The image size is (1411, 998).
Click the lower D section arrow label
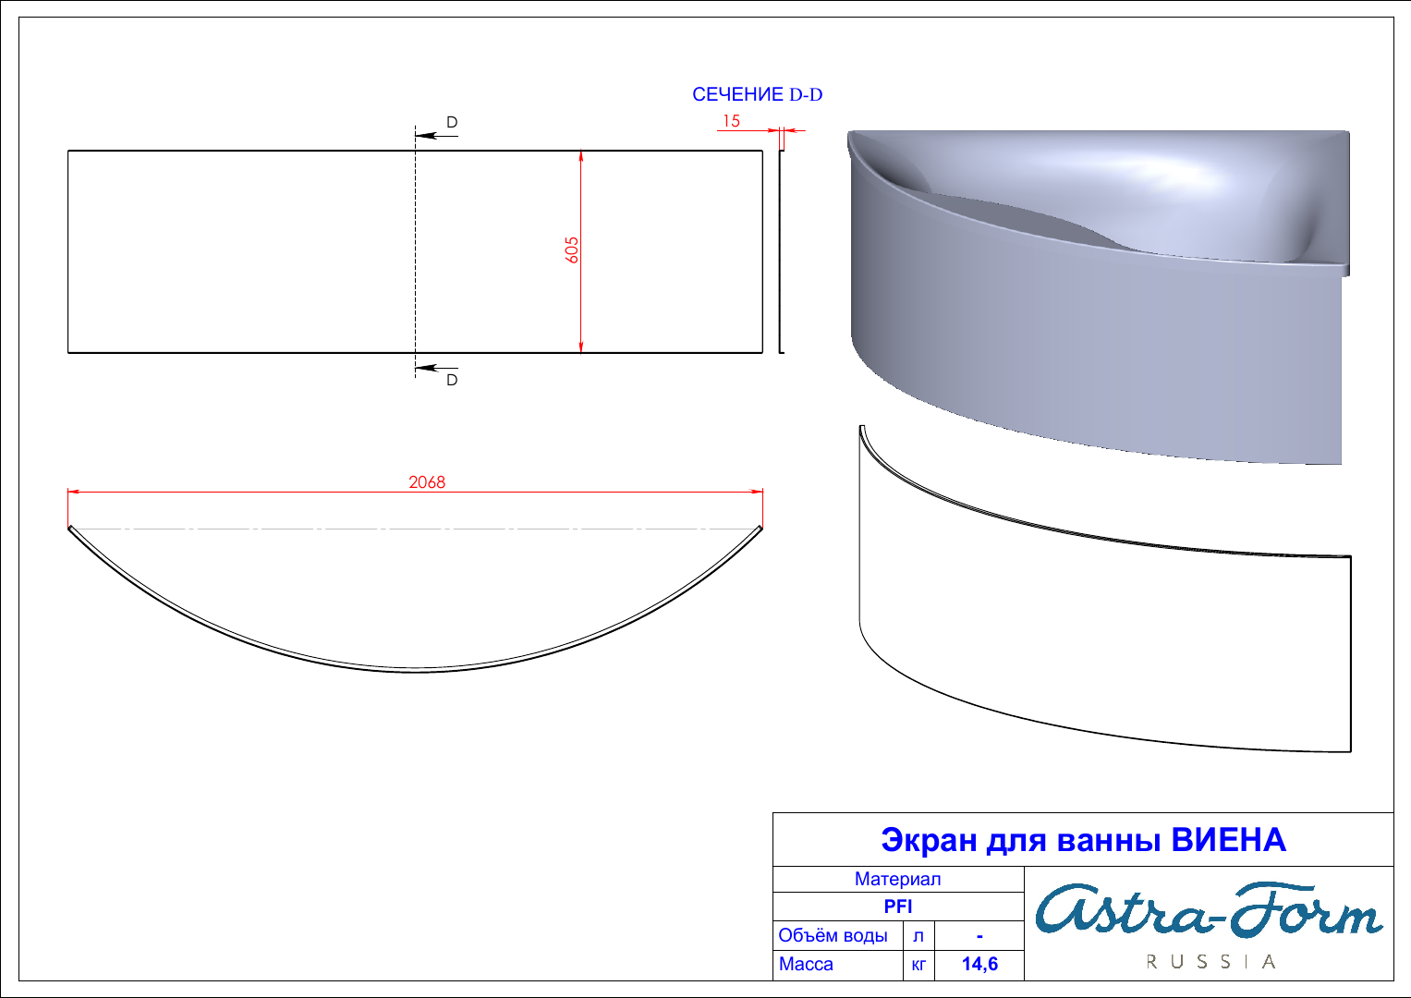tap(452, 380)
